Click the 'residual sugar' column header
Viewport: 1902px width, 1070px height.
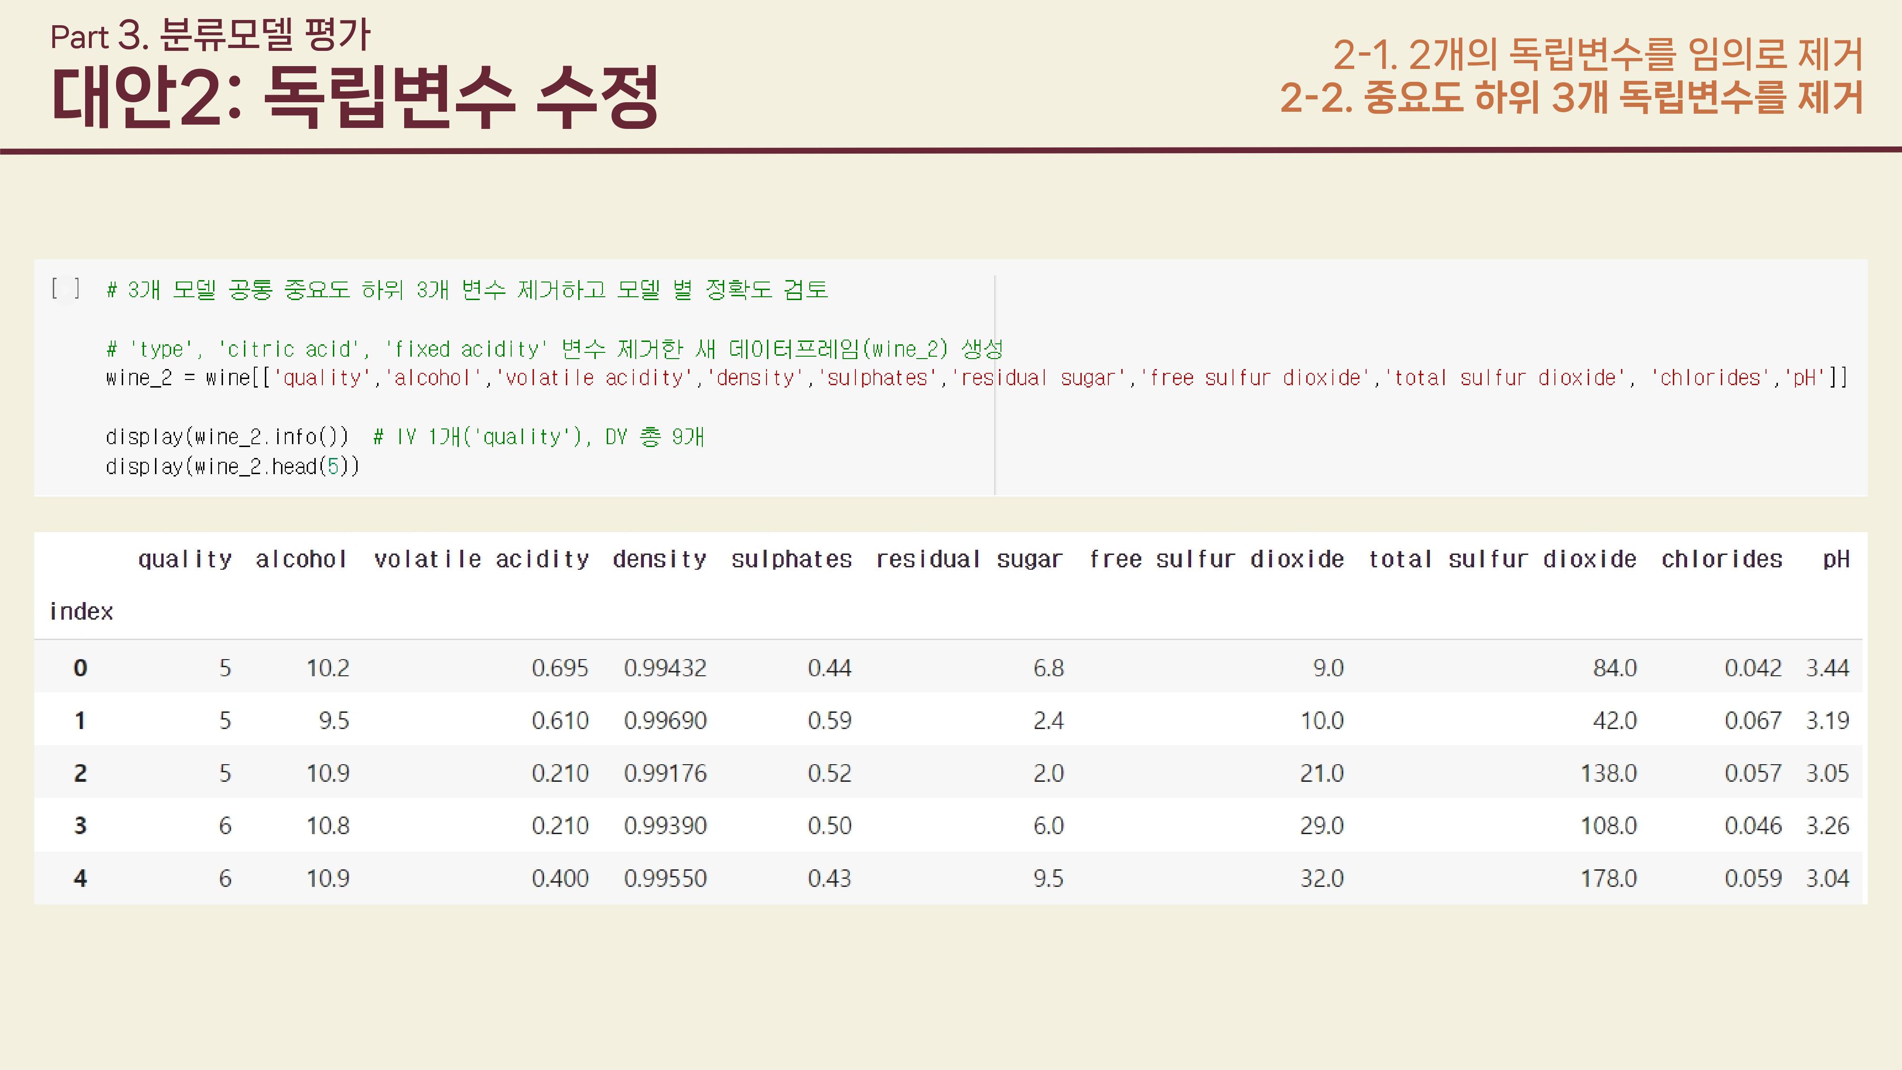pyautogui.click(x=970, y=559)
